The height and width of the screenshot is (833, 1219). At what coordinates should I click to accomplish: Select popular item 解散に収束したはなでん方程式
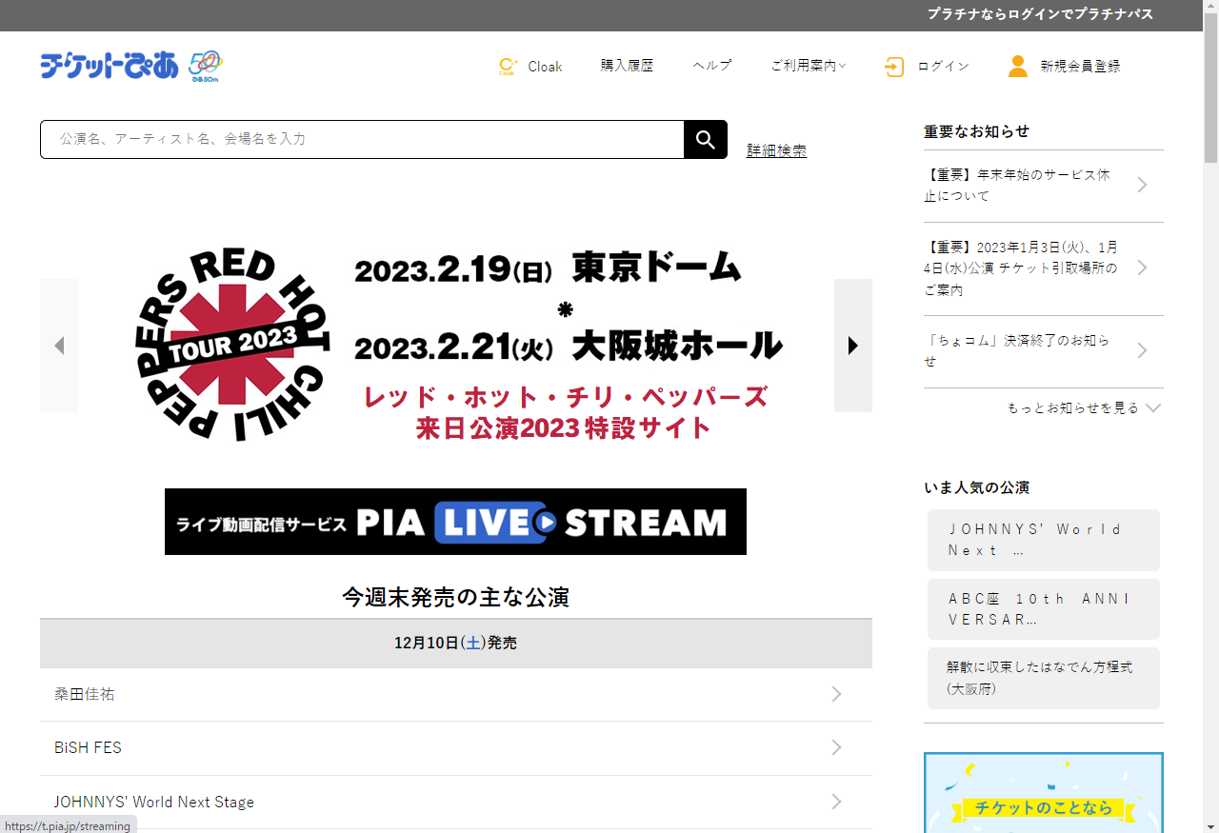coord(1044,678)
